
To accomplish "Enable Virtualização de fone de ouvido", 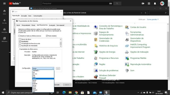I will click(20, 44).
